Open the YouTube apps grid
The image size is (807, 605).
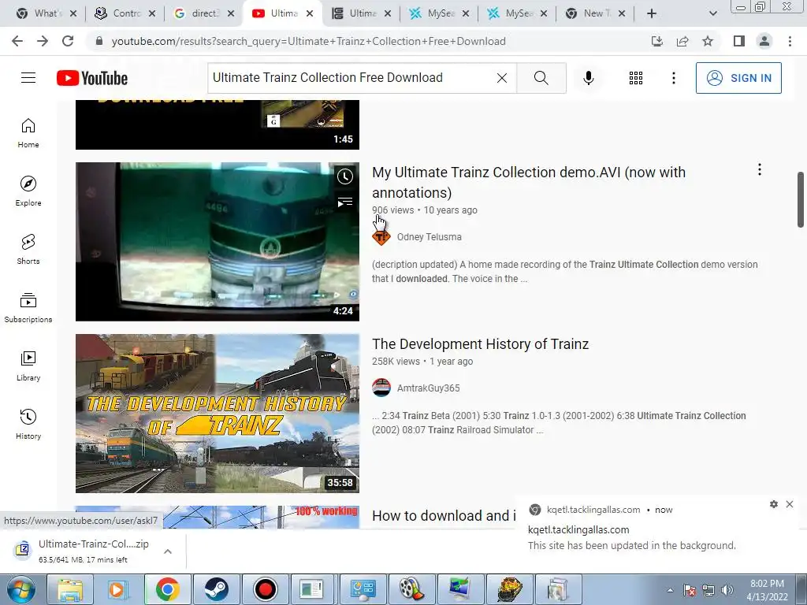point(636,78)
